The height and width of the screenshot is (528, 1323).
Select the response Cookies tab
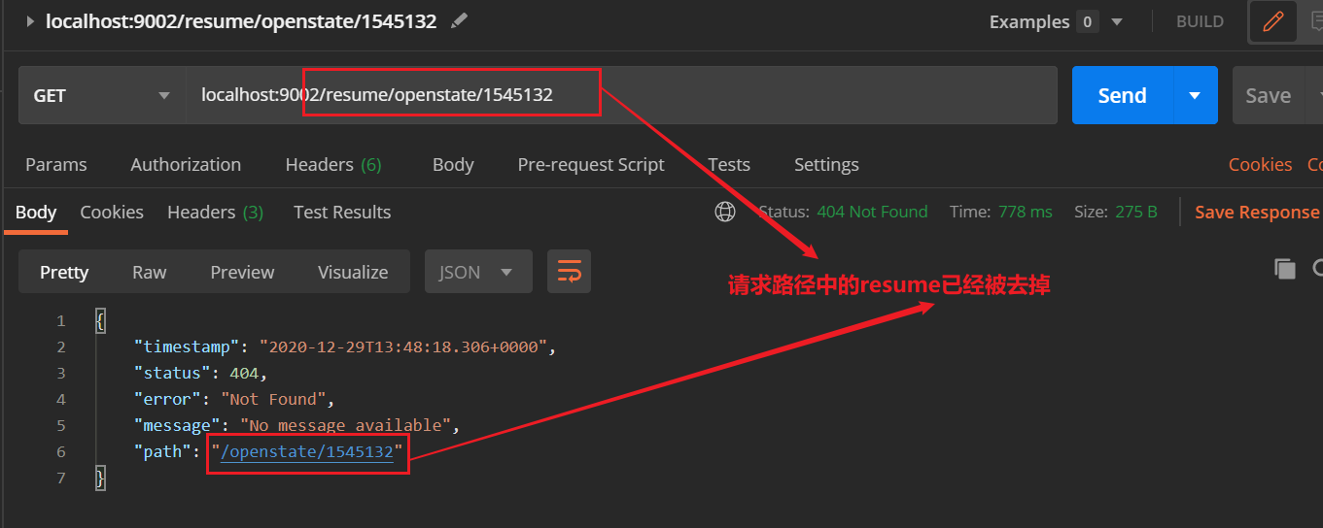click(x=112, y=212)
